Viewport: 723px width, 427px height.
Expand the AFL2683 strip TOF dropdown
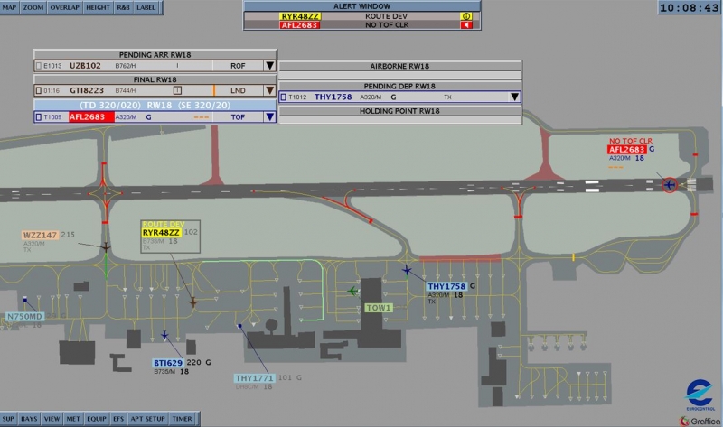pyautogui.click(x=269, y=116)
